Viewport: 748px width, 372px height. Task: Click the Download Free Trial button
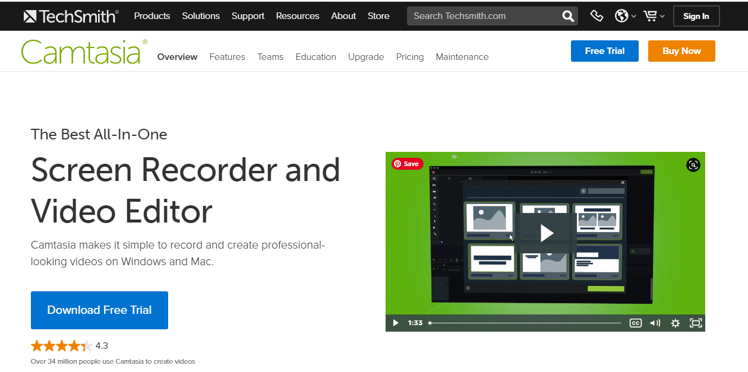pyautogui.click(x=99, y=310)
